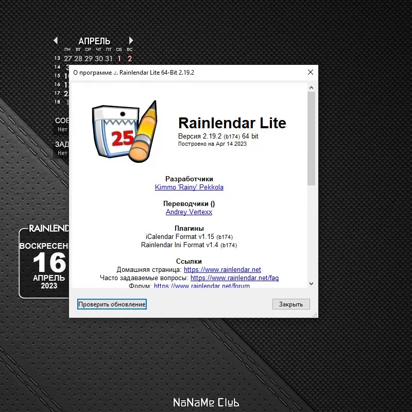Screen dimensions: 412x412
Task: Select day 29 in the calendar widget
Action: (89, 59)
